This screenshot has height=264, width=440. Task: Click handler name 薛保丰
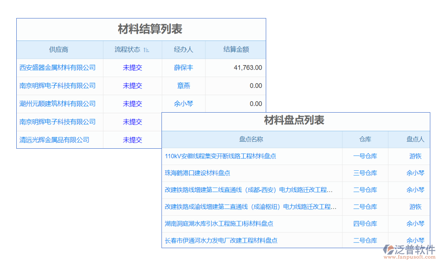tap(183, 68)
